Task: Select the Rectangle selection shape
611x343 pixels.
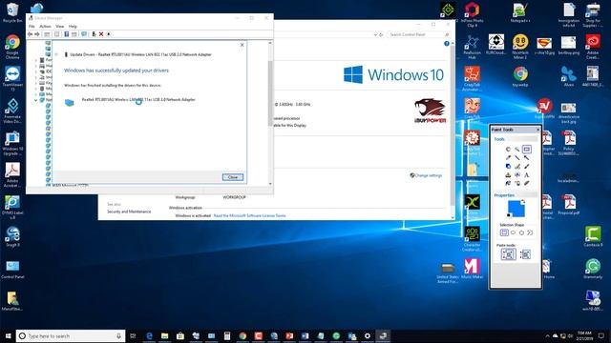Action: (x=504, y=232)
